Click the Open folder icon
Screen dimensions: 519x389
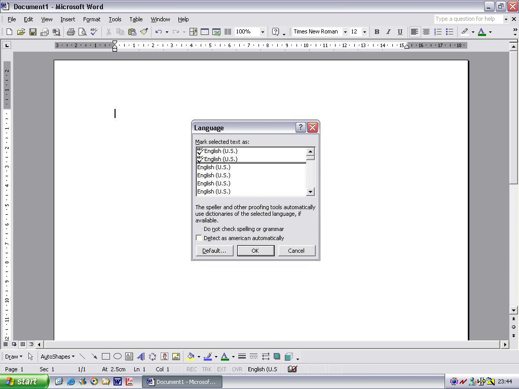21,32
